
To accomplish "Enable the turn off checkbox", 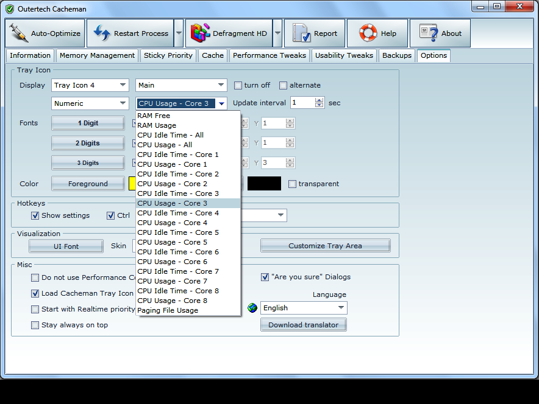I will click(238, 85).
